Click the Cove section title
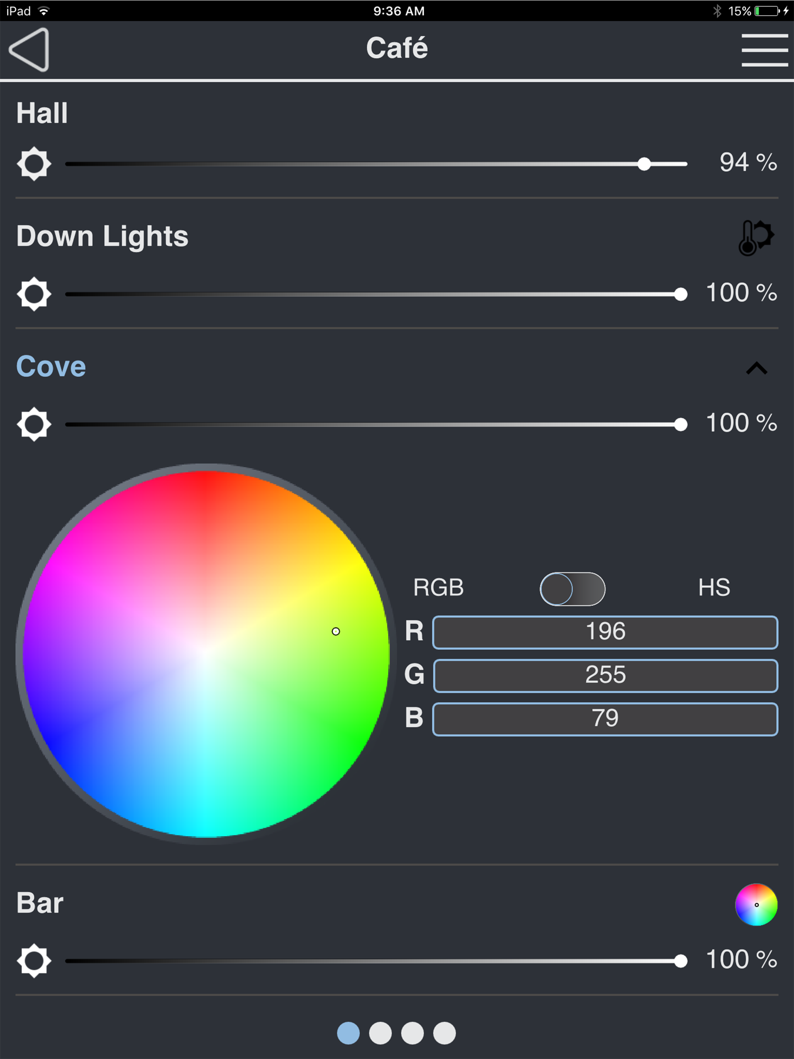The image size is (794, 1059). (x=51, y=367)
